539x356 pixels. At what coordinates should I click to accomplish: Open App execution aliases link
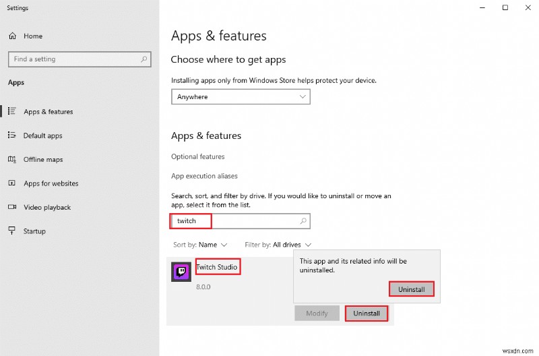[x=204, y=176]
